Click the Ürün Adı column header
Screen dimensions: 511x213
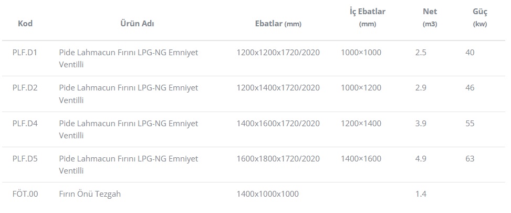[137, 24]
